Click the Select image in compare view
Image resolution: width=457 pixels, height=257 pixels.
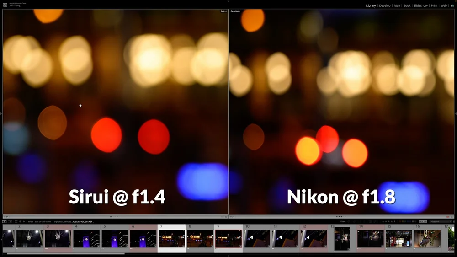(x=116, y=112)
